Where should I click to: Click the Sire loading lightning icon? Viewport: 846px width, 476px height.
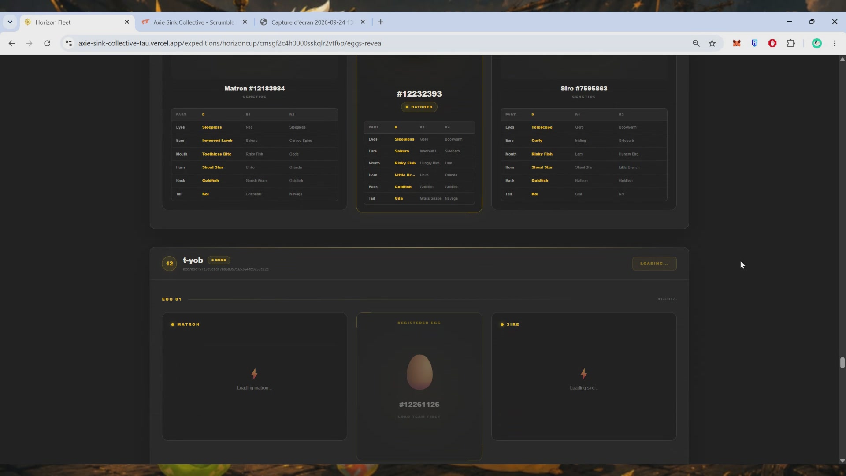(584, 374)
